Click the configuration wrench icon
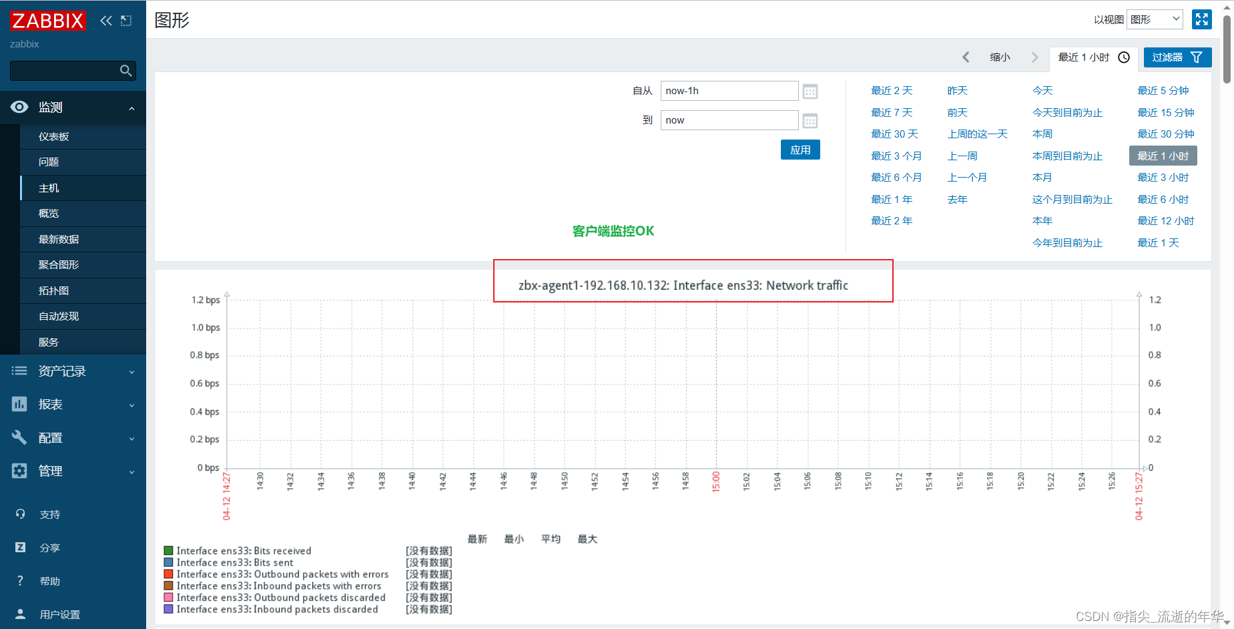This screenshot has width=1234, height=629. 19,437
